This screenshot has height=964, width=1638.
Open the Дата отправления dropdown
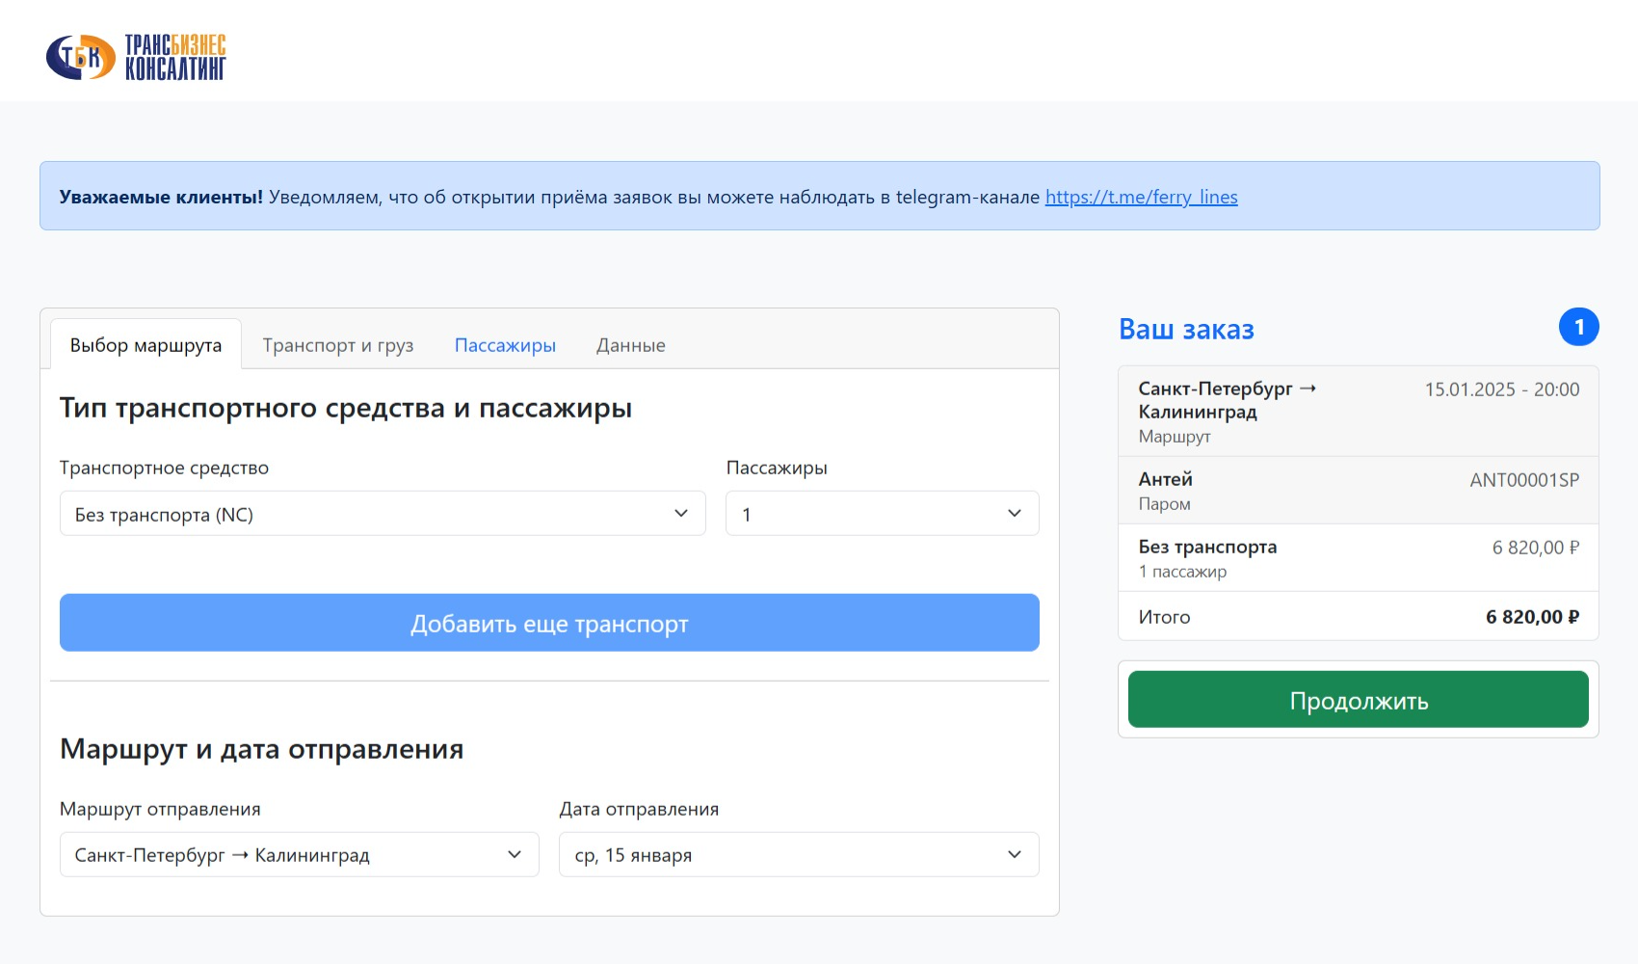click(799, 855)
